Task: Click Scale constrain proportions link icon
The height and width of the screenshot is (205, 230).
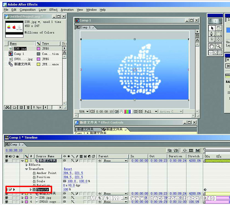Action: (x=65, y=181)
